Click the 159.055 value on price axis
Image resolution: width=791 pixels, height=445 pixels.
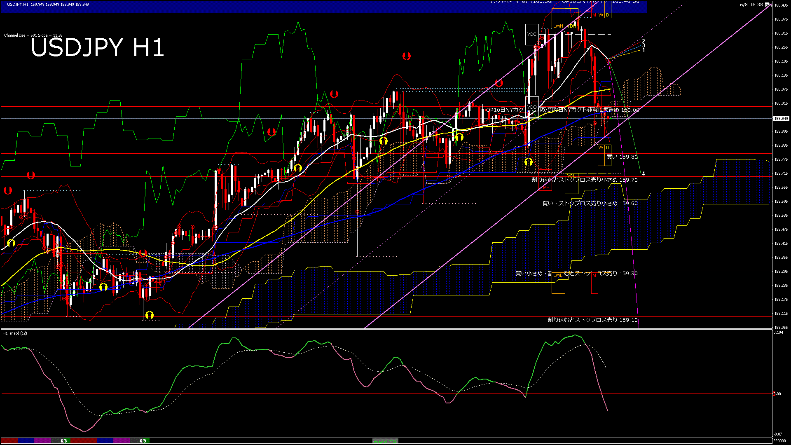pyautogui.click(x=781, y=327)
